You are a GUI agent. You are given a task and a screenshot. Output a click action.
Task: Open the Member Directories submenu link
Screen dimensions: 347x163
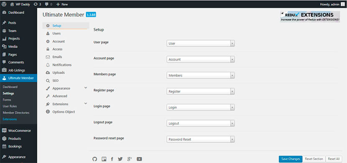click(16, 112)
